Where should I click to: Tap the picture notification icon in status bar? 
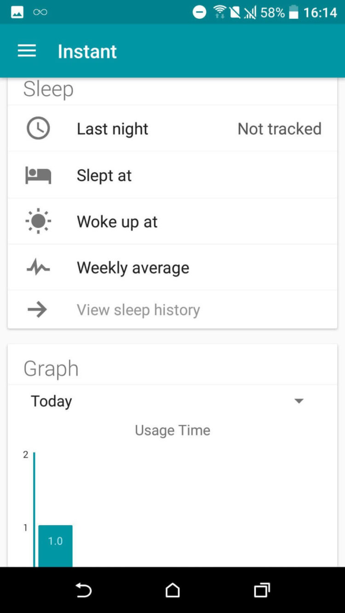coord(17,12)
